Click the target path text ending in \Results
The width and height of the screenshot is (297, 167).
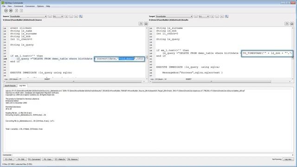[x=168, y=20]
